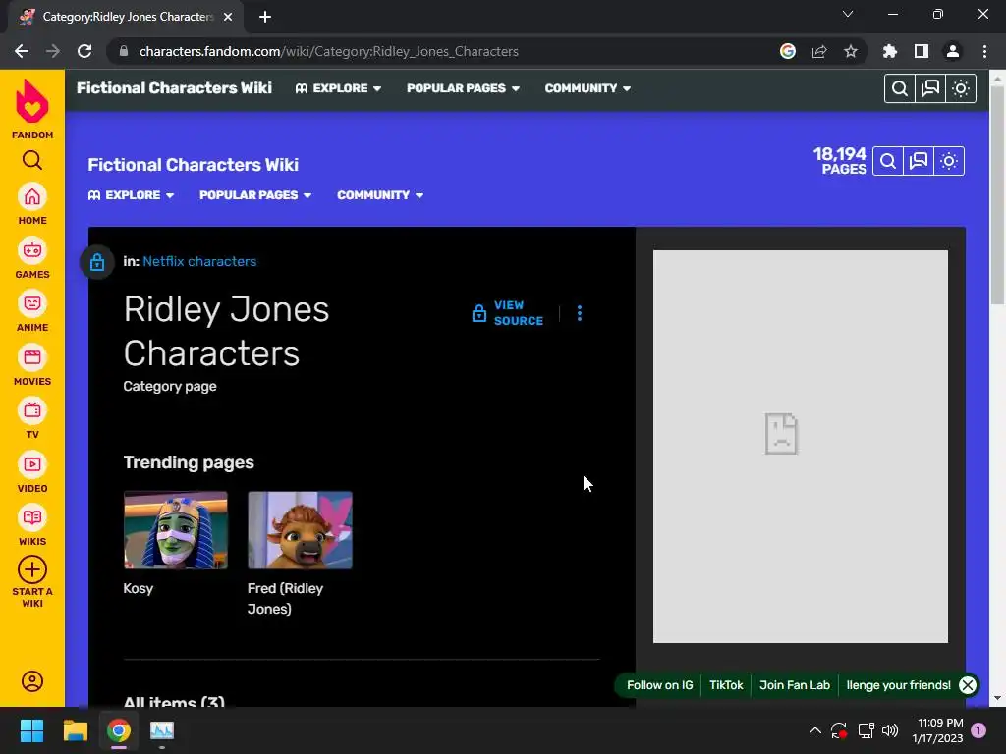Viewport: 1006px width, 754px height.
Task: Open Chrome profile avatar icon
Action: pyautogui.click(x=952, y=51)
